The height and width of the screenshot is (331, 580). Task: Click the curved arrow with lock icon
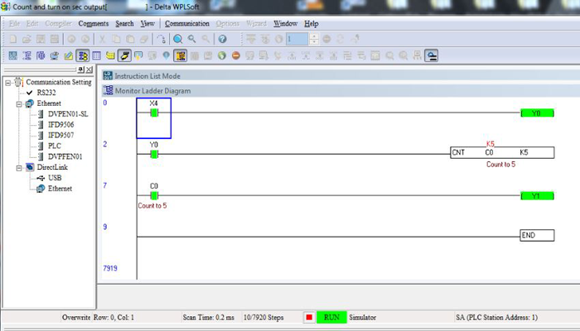pos(162,39)
